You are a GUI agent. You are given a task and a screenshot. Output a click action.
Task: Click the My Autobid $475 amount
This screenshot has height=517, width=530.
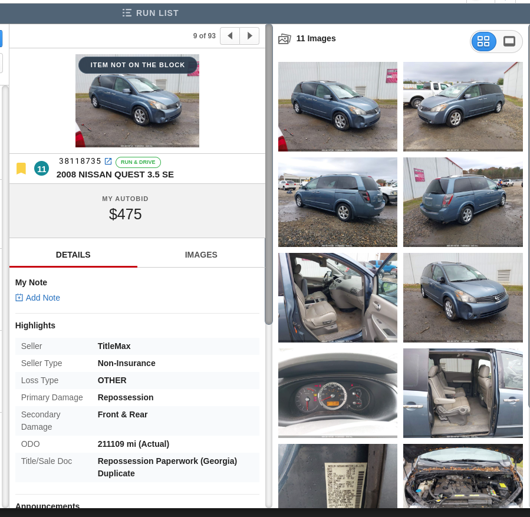pyautogui.click(x=126, y=215)
